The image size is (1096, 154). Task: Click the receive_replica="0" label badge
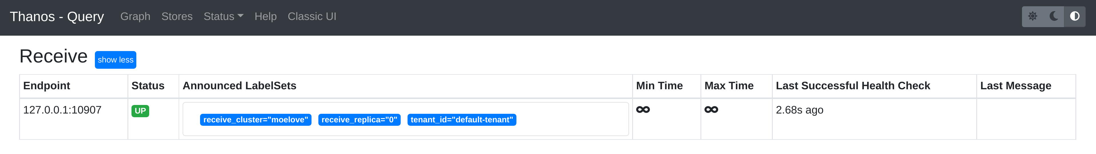pyautogui.click(x=359, y=120)
